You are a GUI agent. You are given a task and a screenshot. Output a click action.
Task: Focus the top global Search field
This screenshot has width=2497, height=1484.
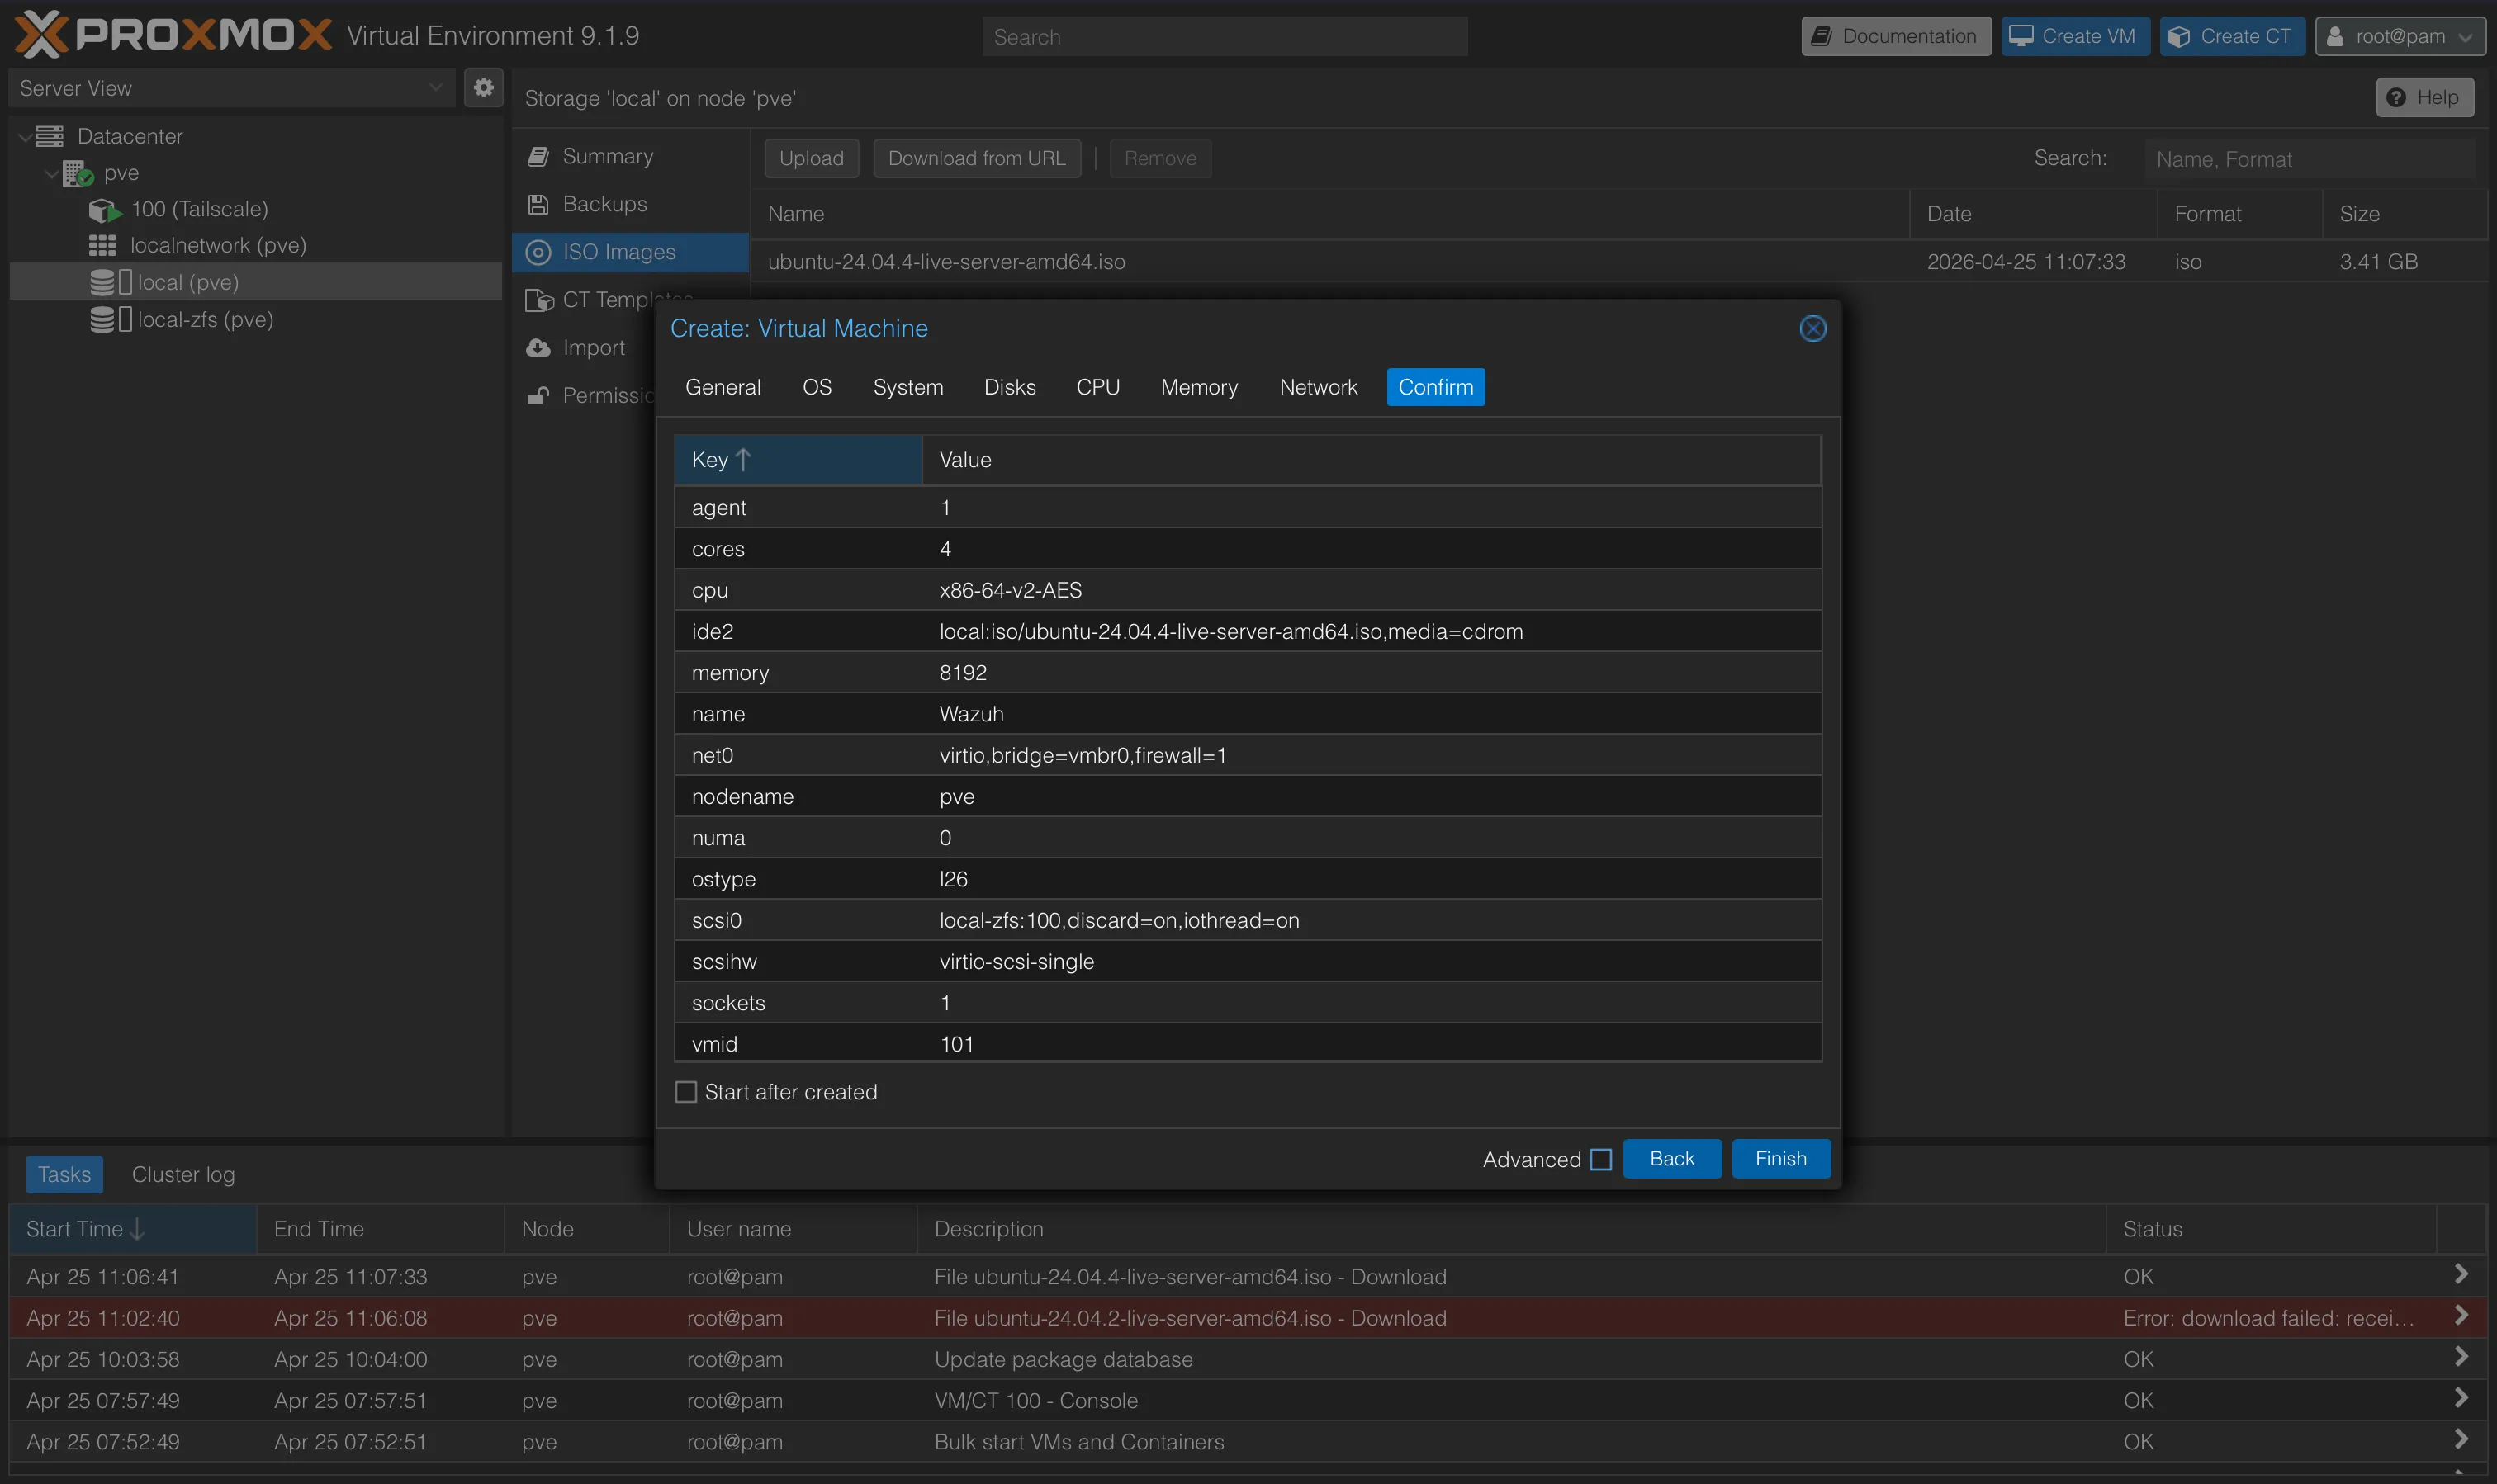click(1225, 37)
